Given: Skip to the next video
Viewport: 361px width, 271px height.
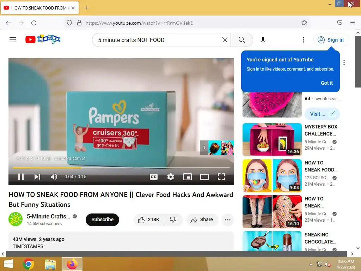Looking at the screenshot, I should [37, 177].
